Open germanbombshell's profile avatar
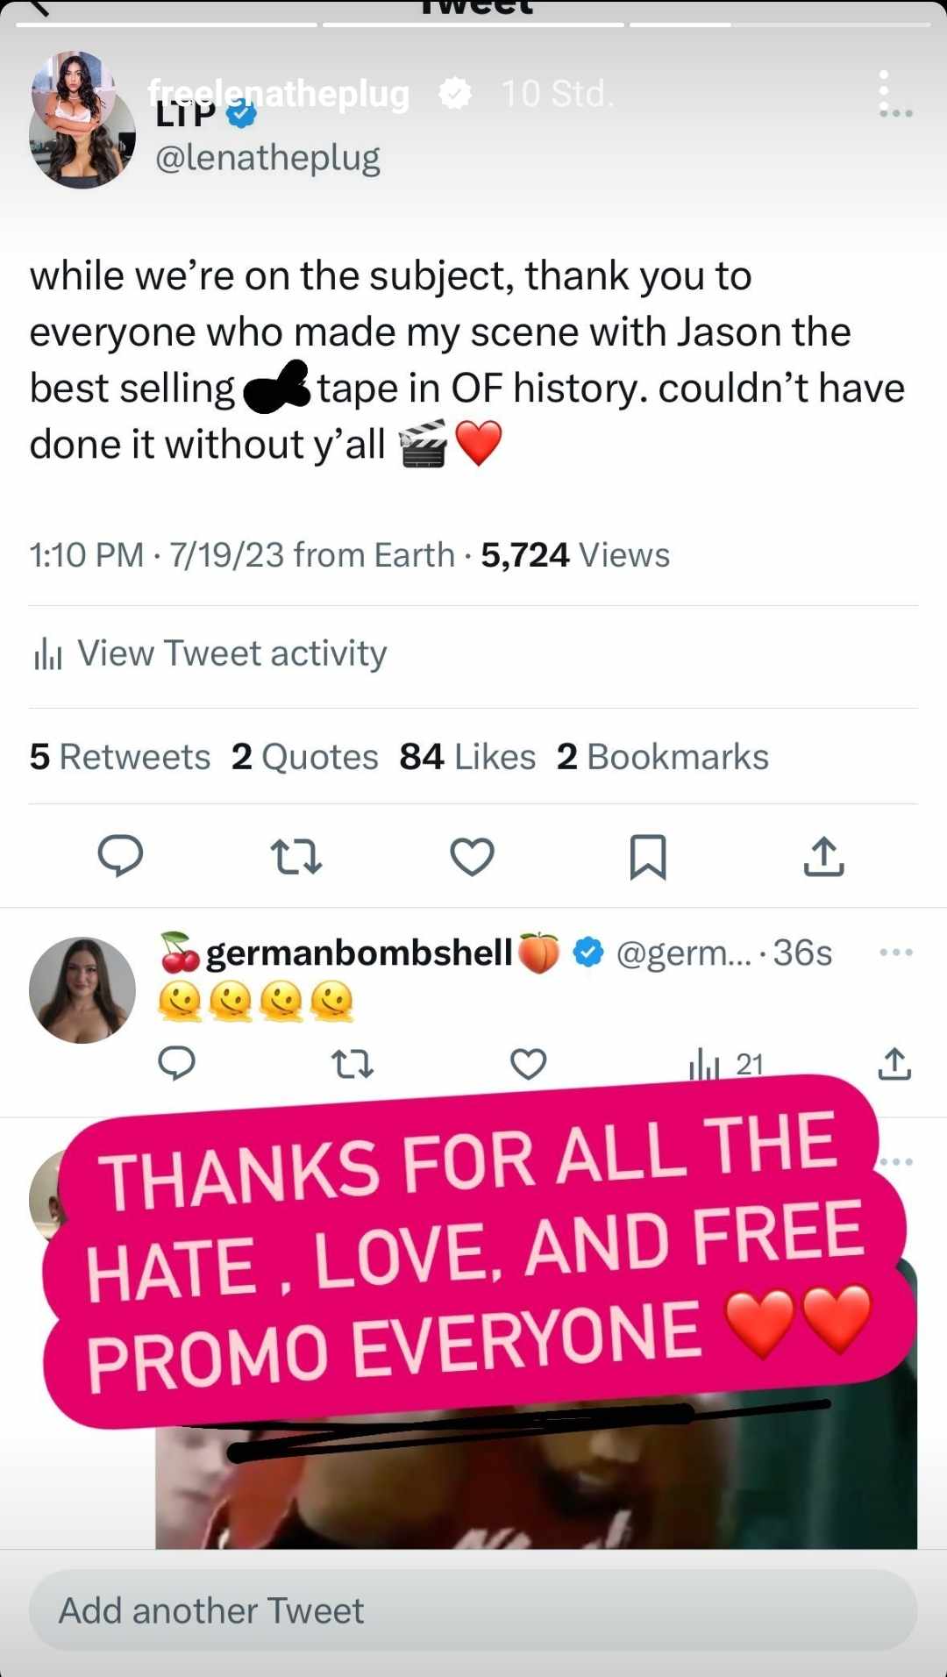947x1677 pixels. pyautogui.click(x=82, y=990)
